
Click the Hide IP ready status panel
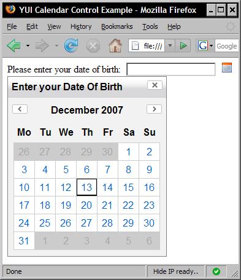coord(175,271)
